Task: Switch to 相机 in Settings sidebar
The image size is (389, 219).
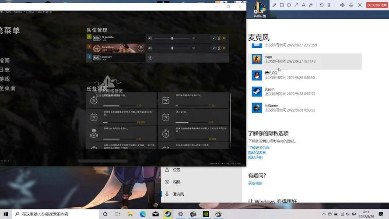Action: [201, 182]
